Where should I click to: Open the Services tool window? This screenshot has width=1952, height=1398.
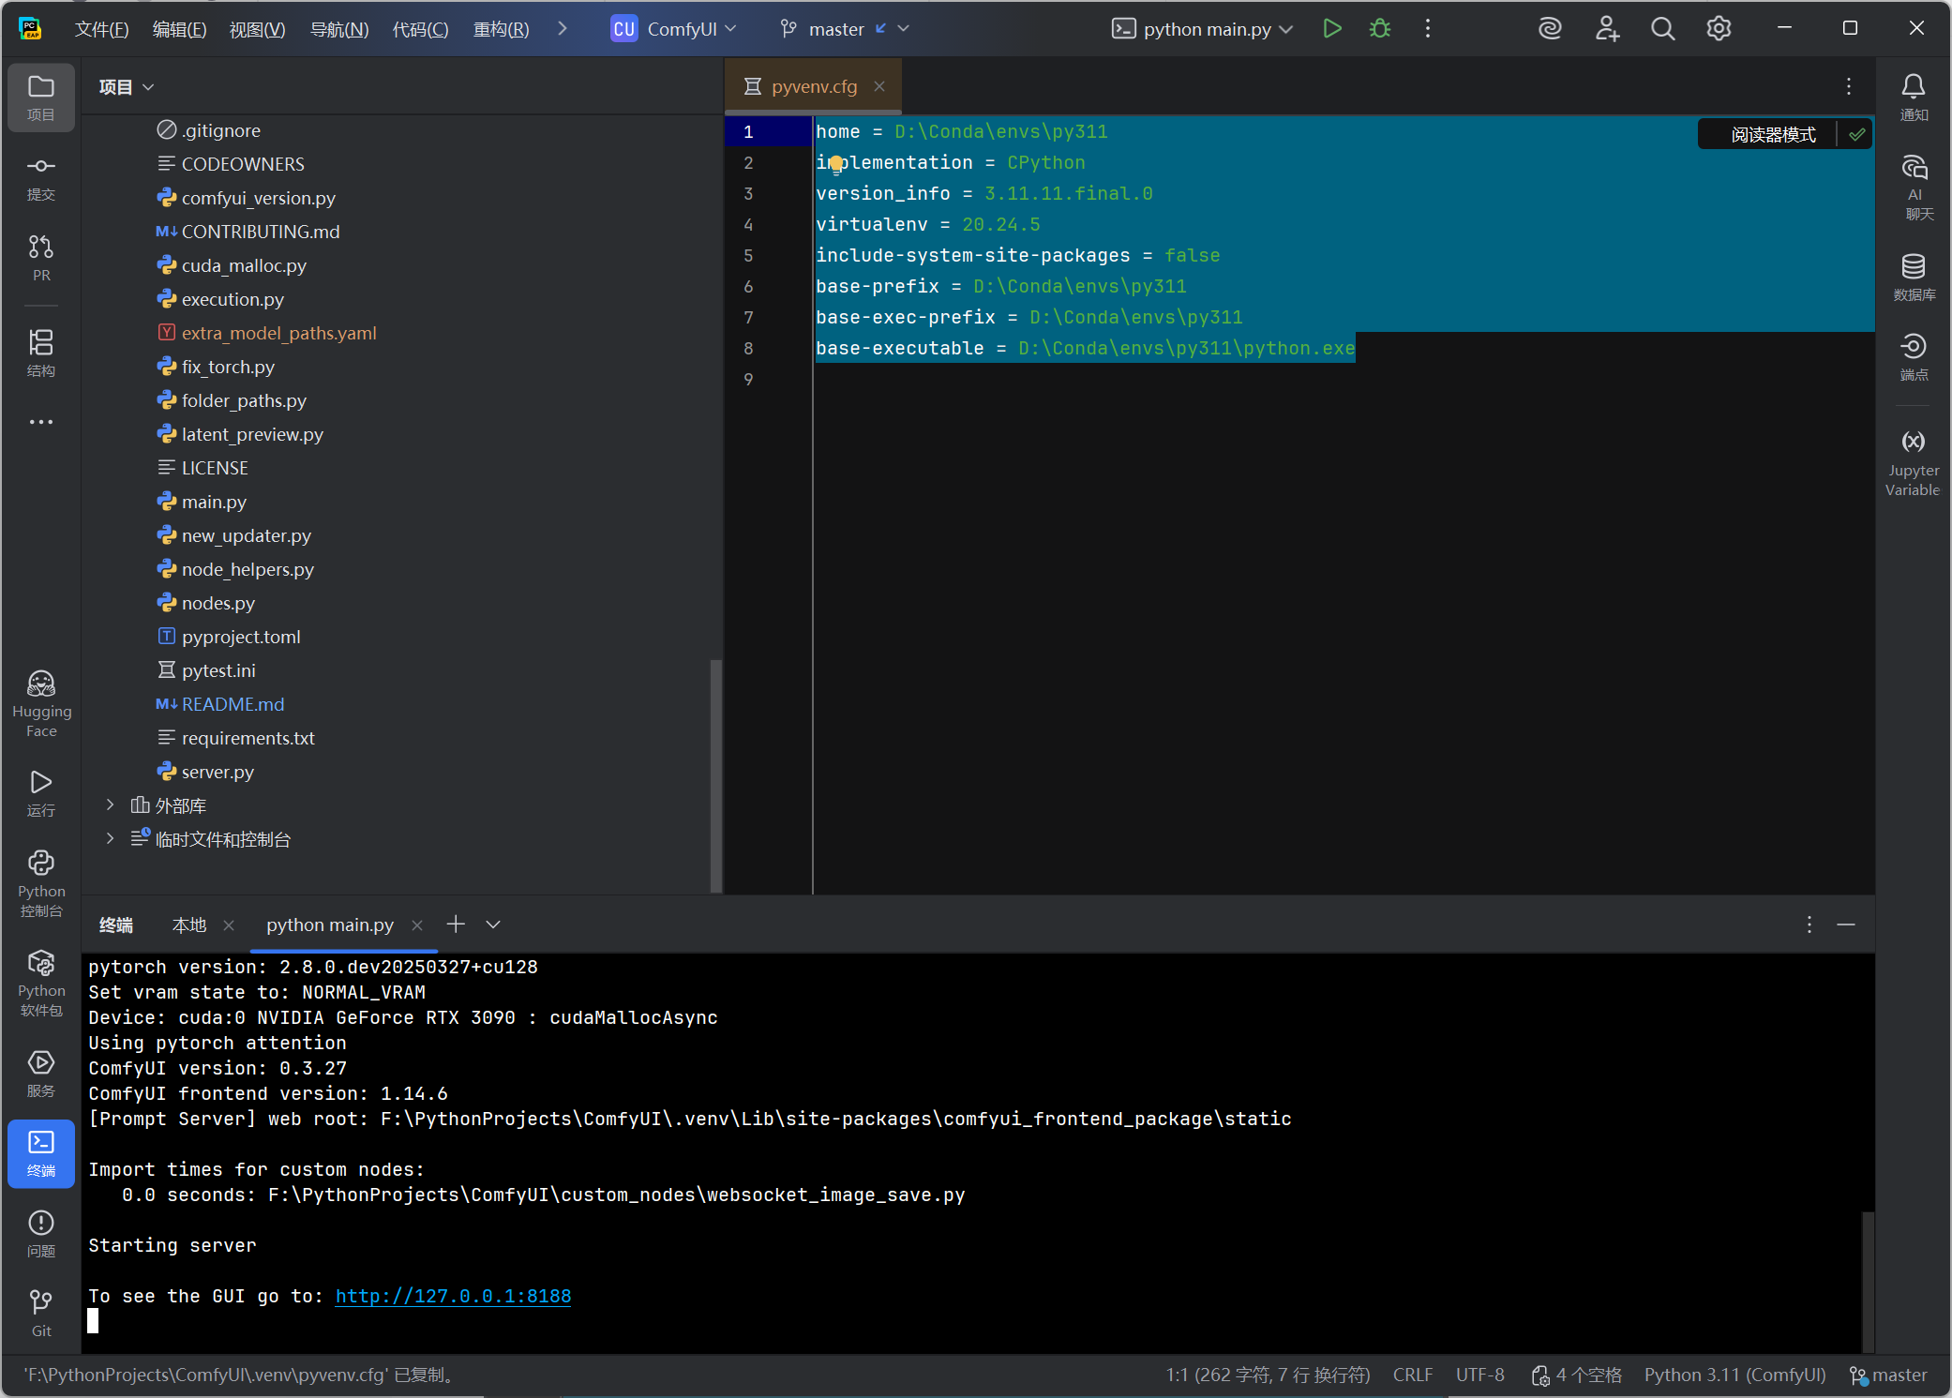(x=41, y=1074)
